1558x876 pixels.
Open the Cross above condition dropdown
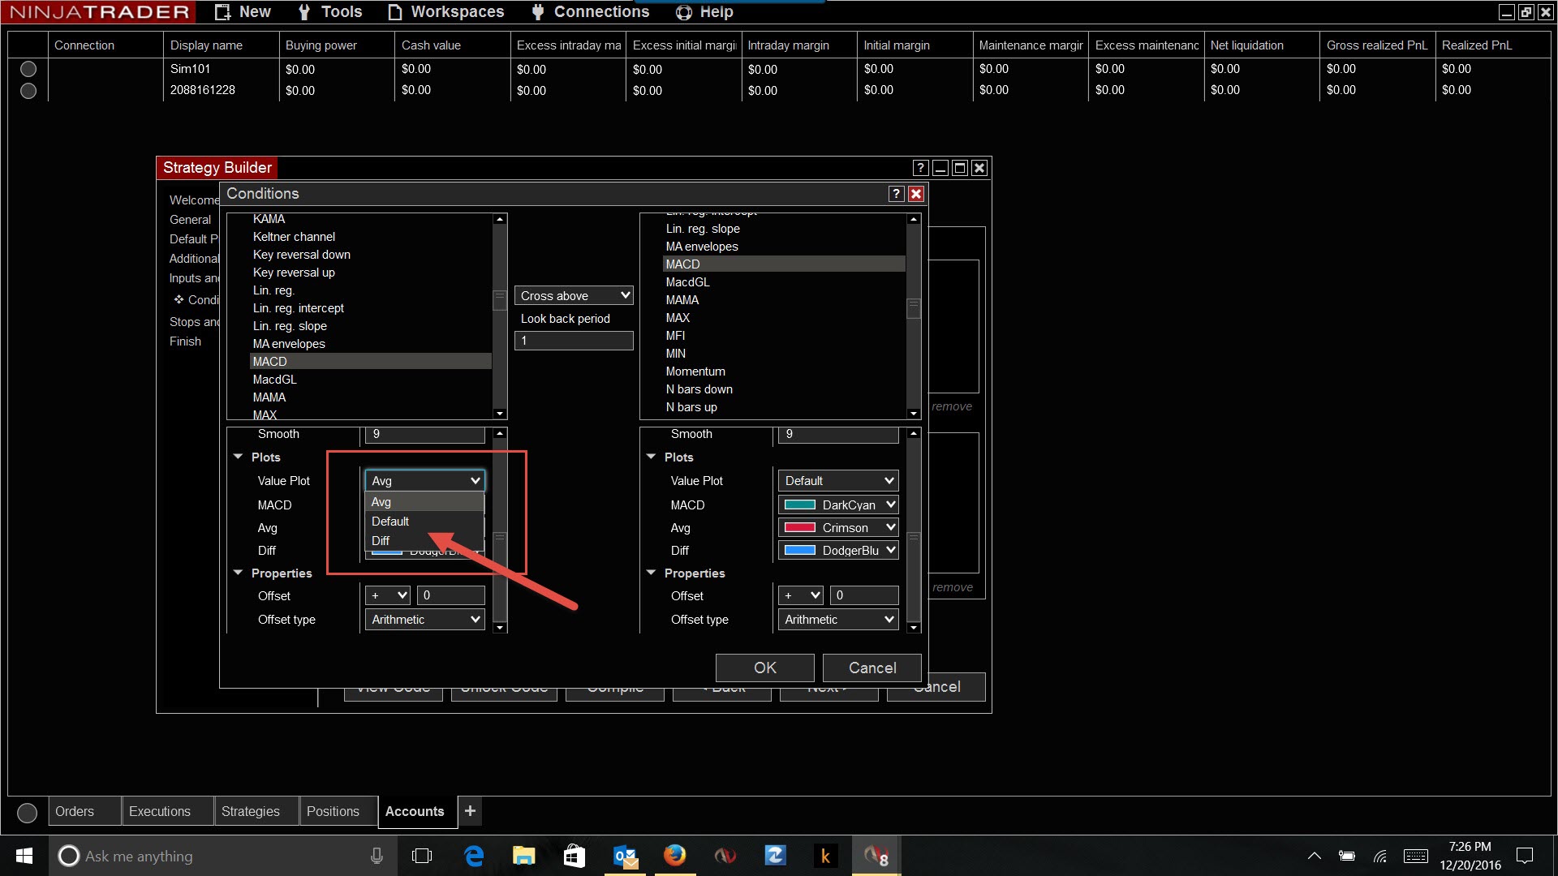(575, 296)
